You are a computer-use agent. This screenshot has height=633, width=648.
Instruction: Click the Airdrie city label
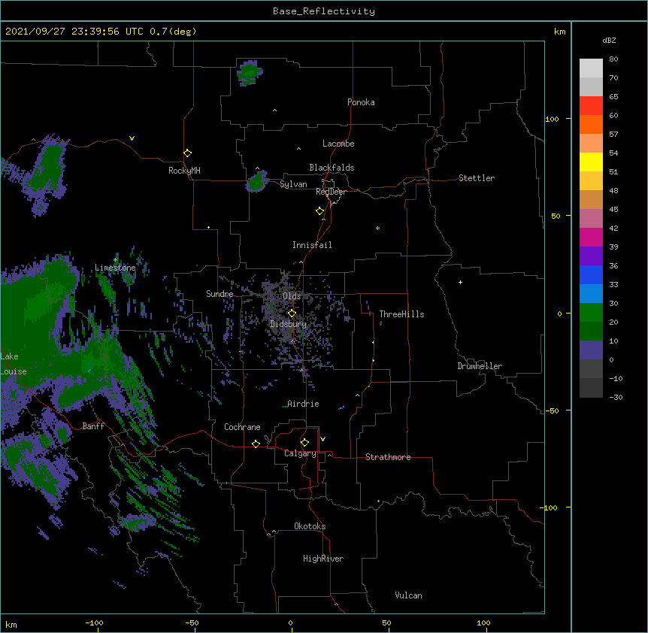pos(304,404)
